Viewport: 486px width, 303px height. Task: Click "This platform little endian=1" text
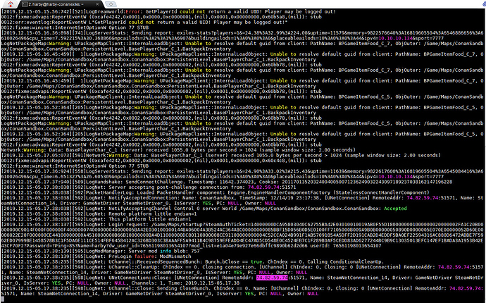(150, 219)
